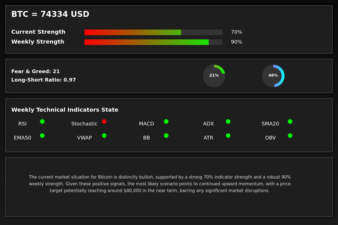Viewport: 338px width, 225px height.
Task: Click the Long-Short Ratio: 0.97 text
Action: pyautogui.click(x=44, y=80)
